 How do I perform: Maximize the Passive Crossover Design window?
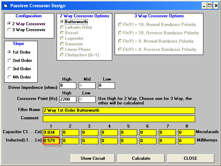[x=210, y=6]
